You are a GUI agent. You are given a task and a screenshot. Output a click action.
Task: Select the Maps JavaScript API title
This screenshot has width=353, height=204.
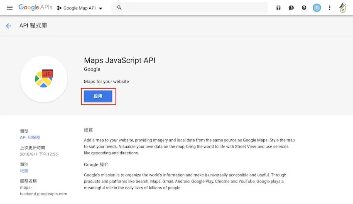120,60
